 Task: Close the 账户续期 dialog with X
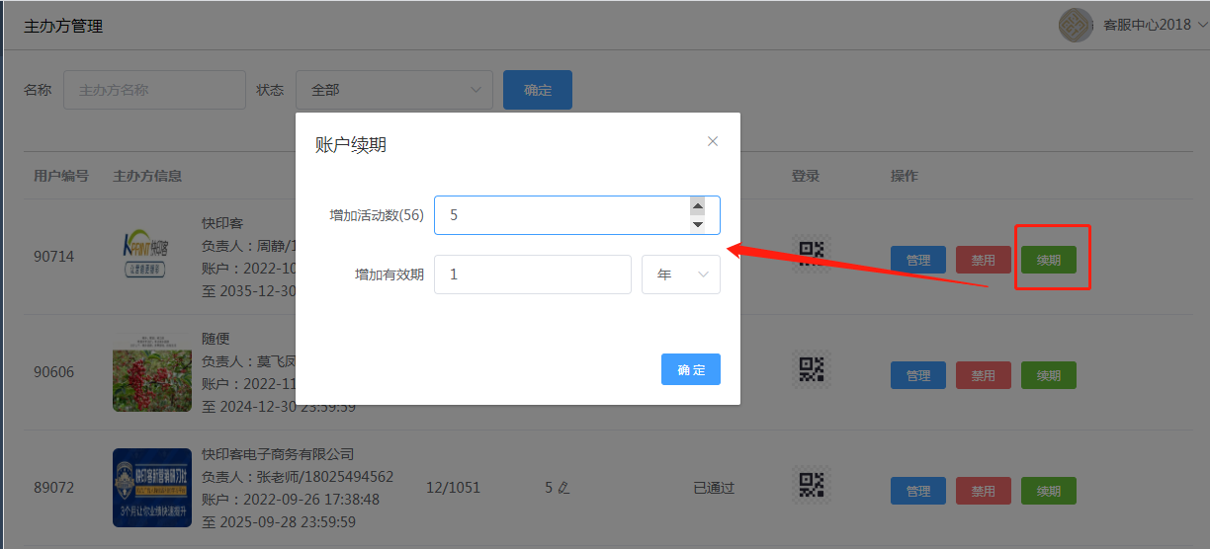[x=713, y=141]
